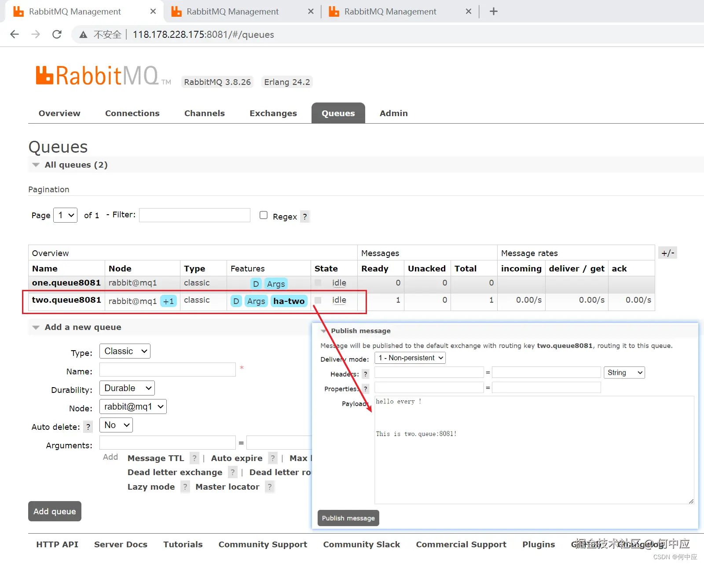Open the header String type dropdown

(x=624, y=373)
